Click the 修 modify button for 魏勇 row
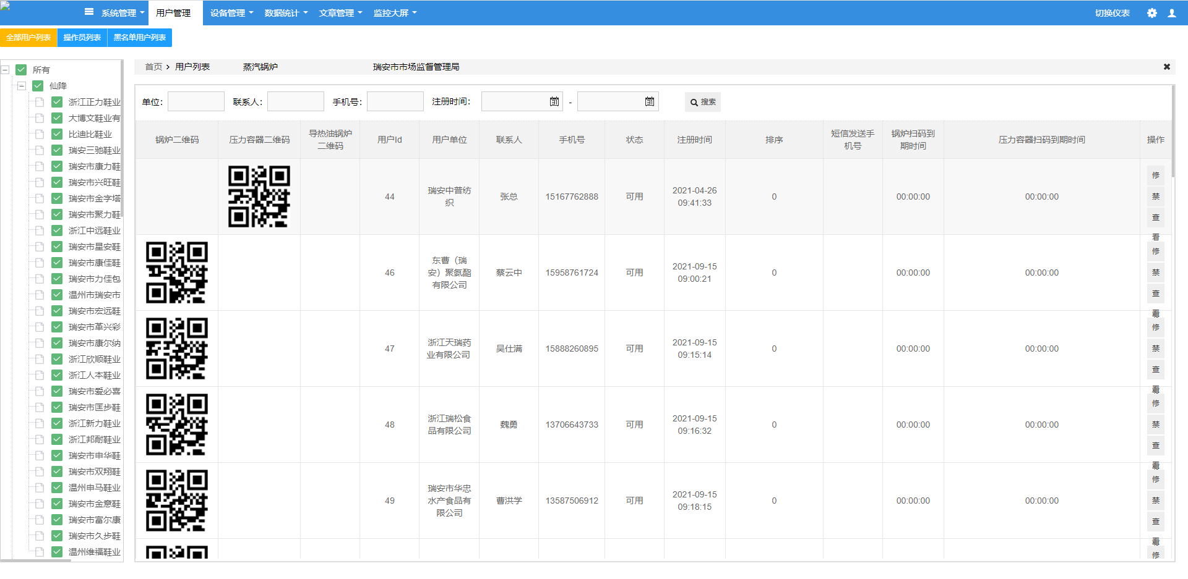 [1155, 404]
